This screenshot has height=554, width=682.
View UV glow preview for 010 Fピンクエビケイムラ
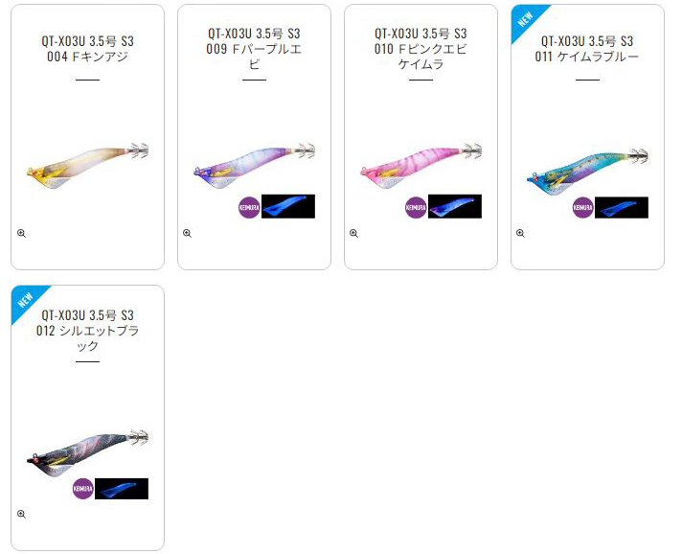(455, 206)
